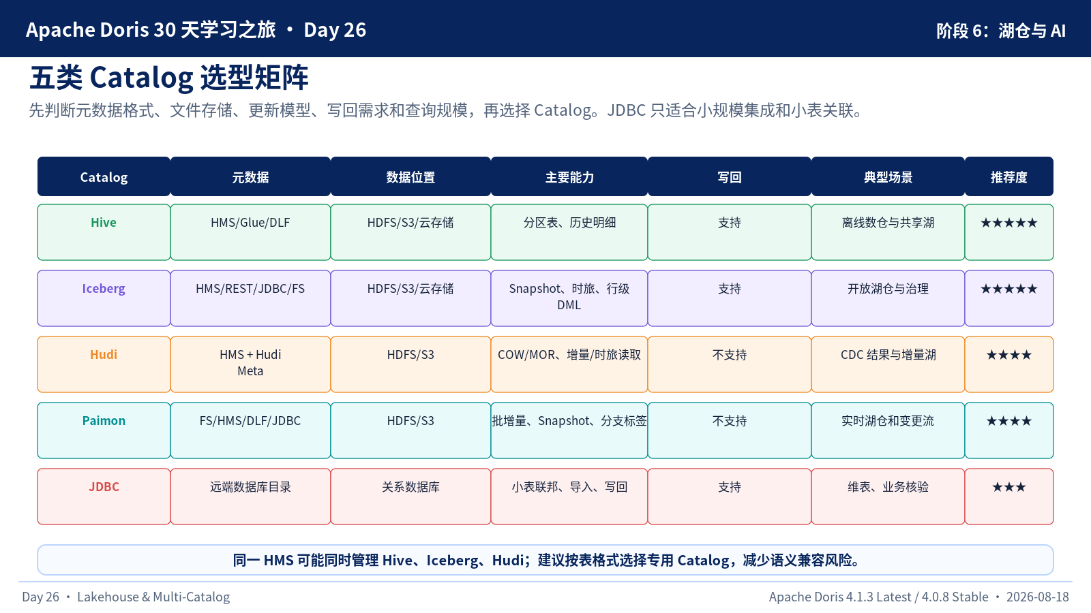
Task: Click the Iceberg five-star rating
Action: [x=1009, y=289]
